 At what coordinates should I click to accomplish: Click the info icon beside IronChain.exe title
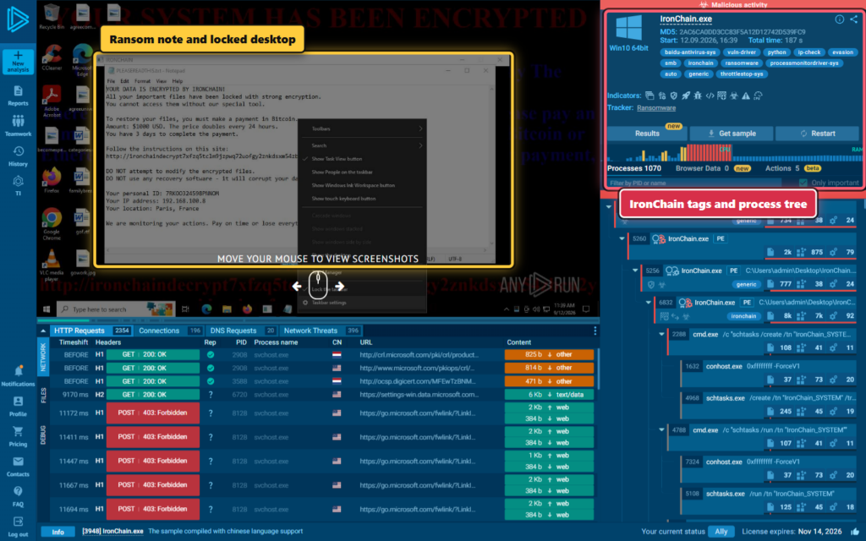coord(839,19)
